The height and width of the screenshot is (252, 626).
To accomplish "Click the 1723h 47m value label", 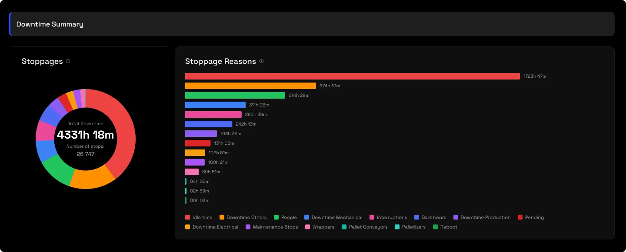I will pyautogui.click(x=535, y=76).
